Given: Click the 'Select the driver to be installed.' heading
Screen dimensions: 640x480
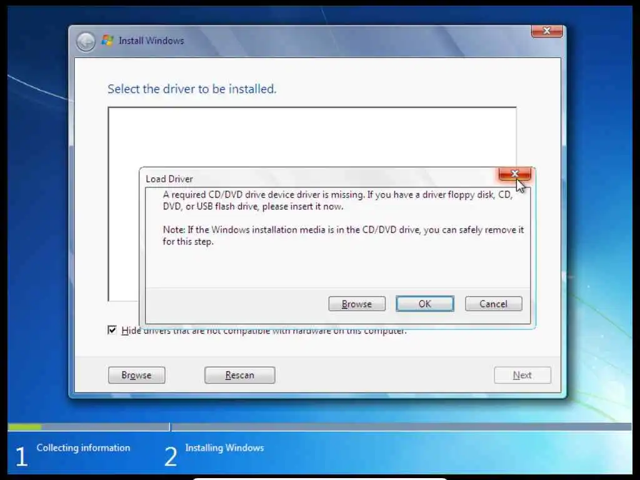Looking at the screenshot, I should click(192, 89).
